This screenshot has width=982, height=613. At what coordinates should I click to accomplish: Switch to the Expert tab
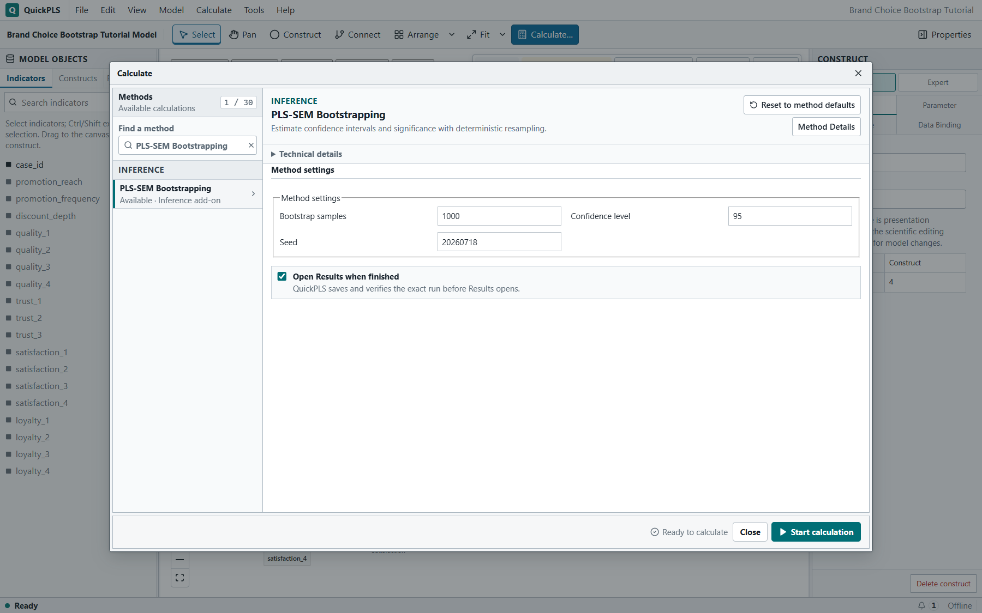pyautogui.click(x=938, y=82)
